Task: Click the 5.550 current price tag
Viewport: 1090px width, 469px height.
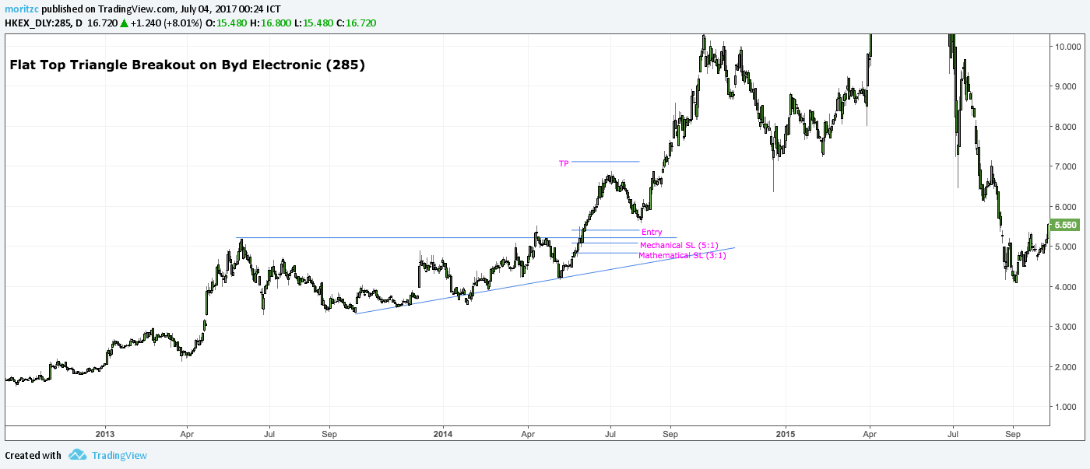Action: (x=1065, y=225)
